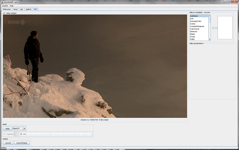
Task: Click the record button
Action: tap(8, 143)
